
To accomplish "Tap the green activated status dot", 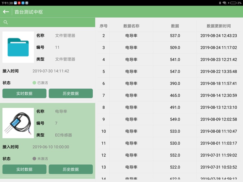I will (x=34, y=83).
